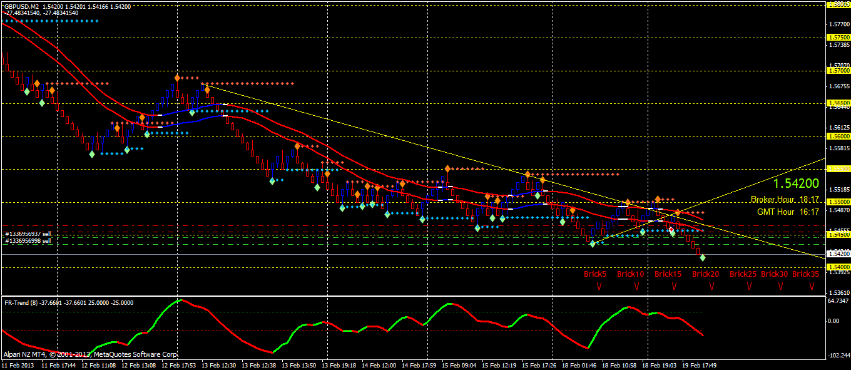Click the 15 Feb 09:04 time axis label
This screenshot has height=370, width=851.
(x=460, y=364)
